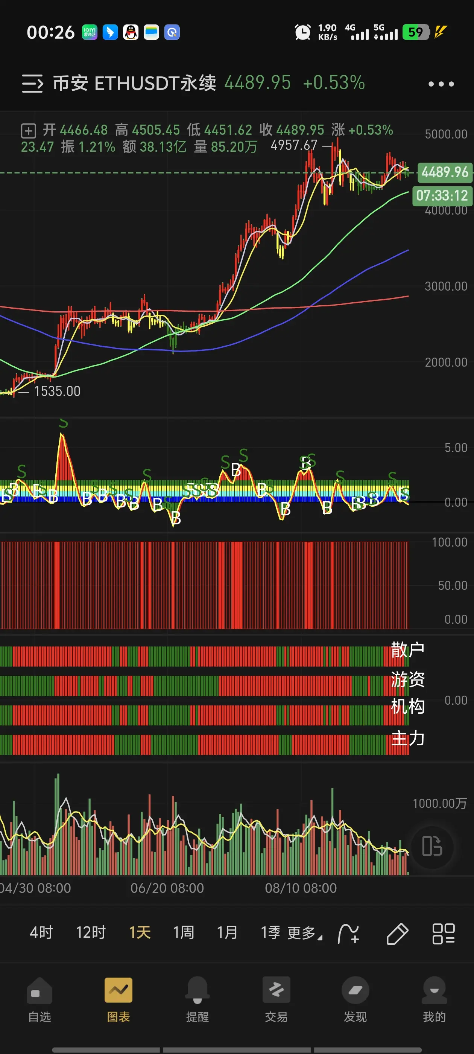Tap the 低 4451.62 low value

tap(220, 130)
